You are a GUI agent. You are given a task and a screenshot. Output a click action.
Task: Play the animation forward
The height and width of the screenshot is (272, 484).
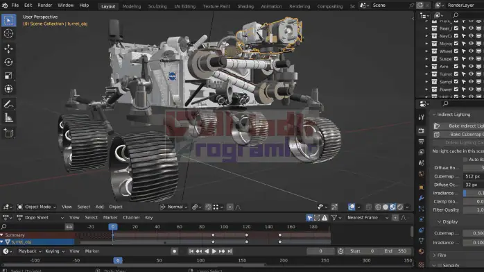(x=214, y=251)
